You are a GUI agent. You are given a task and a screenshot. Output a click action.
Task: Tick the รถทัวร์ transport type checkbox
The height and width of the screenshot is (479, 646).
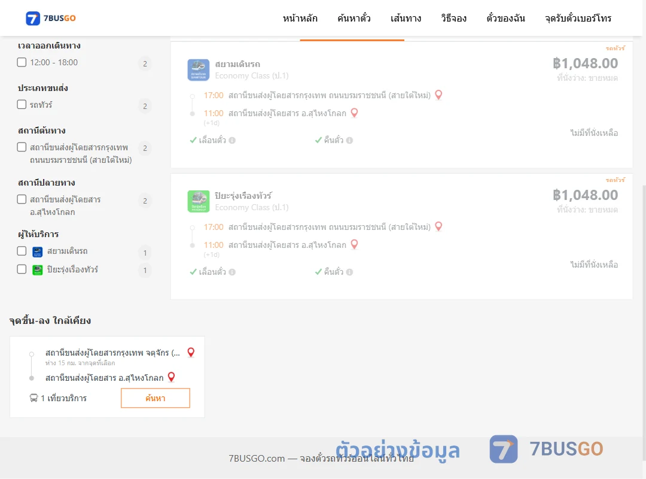click(x=22, y=104)
